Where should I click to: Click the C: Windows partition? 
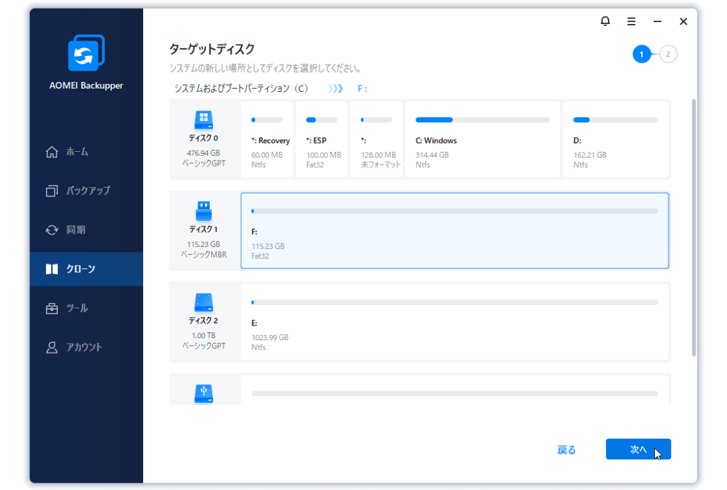pyautogui.click(x=482, y=140)
